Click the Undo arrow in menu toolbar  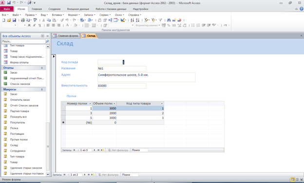click(67, 20)
